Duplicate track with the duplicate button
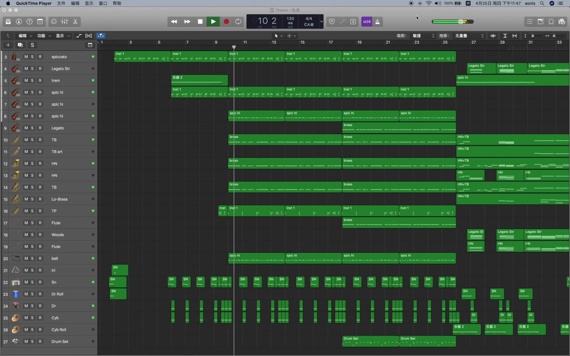 click(x=20, y=45)
